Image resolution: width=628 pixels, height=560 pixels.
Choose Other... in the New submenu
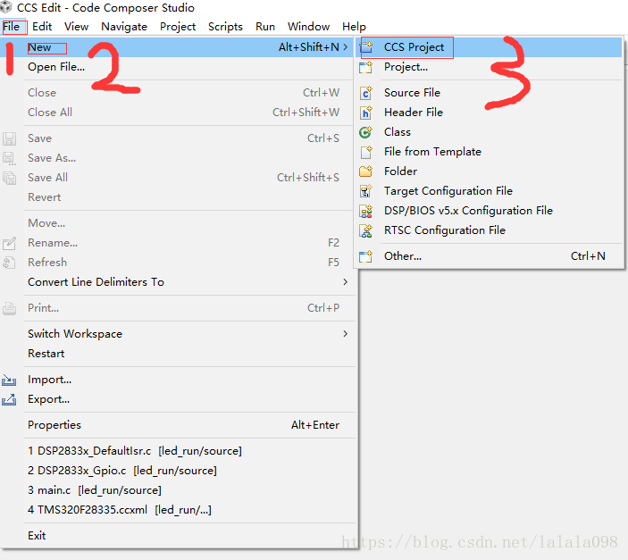pos(489,256)
